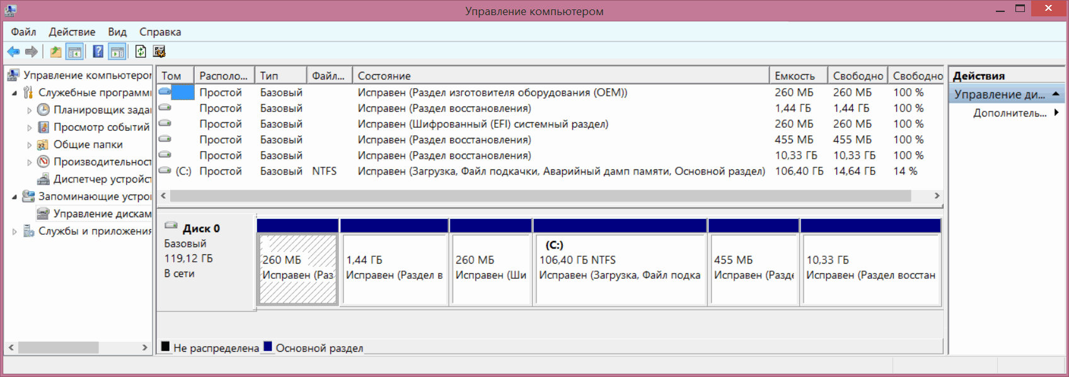Toggle the show/hide console tree icon

(75, 52)
